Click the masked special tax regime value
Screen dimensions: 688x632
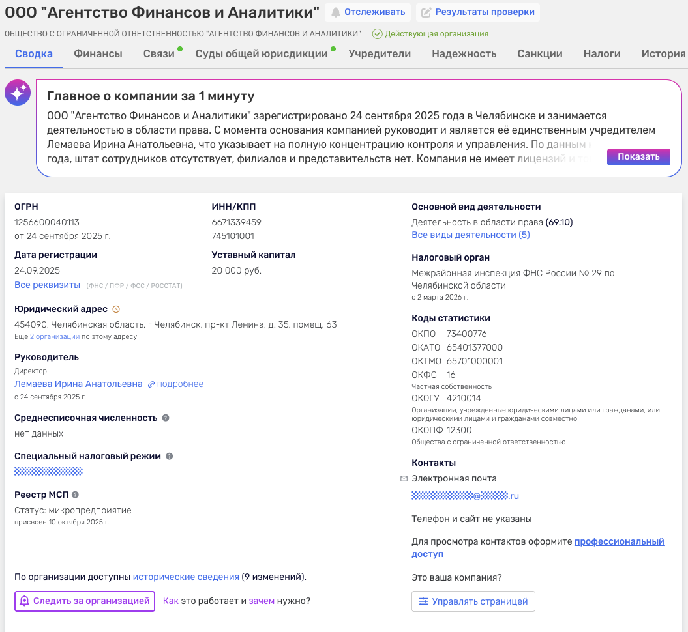click(x=48, y=472)
